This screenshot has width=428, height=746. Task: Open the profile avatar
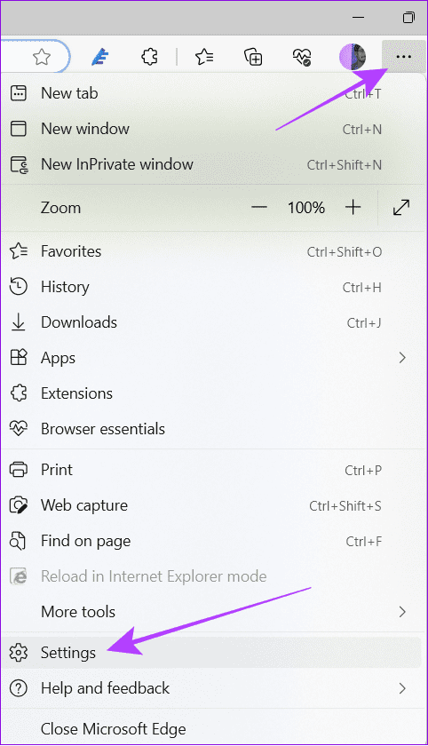(x=353, y=57)
